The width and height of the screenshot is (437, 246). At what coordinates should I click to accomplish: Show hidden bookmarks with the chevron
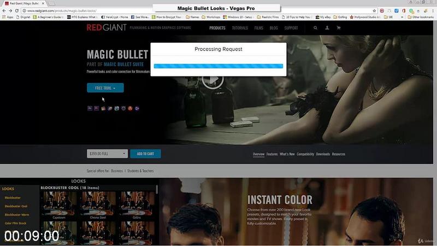pyautogui.click(x=401, y=17)
